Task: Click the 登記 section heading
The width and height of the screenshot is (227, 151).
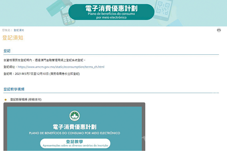Action: tap(7, 51)
